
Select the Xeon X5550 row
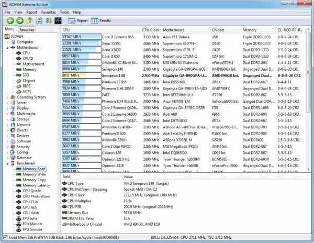[184, 43]
